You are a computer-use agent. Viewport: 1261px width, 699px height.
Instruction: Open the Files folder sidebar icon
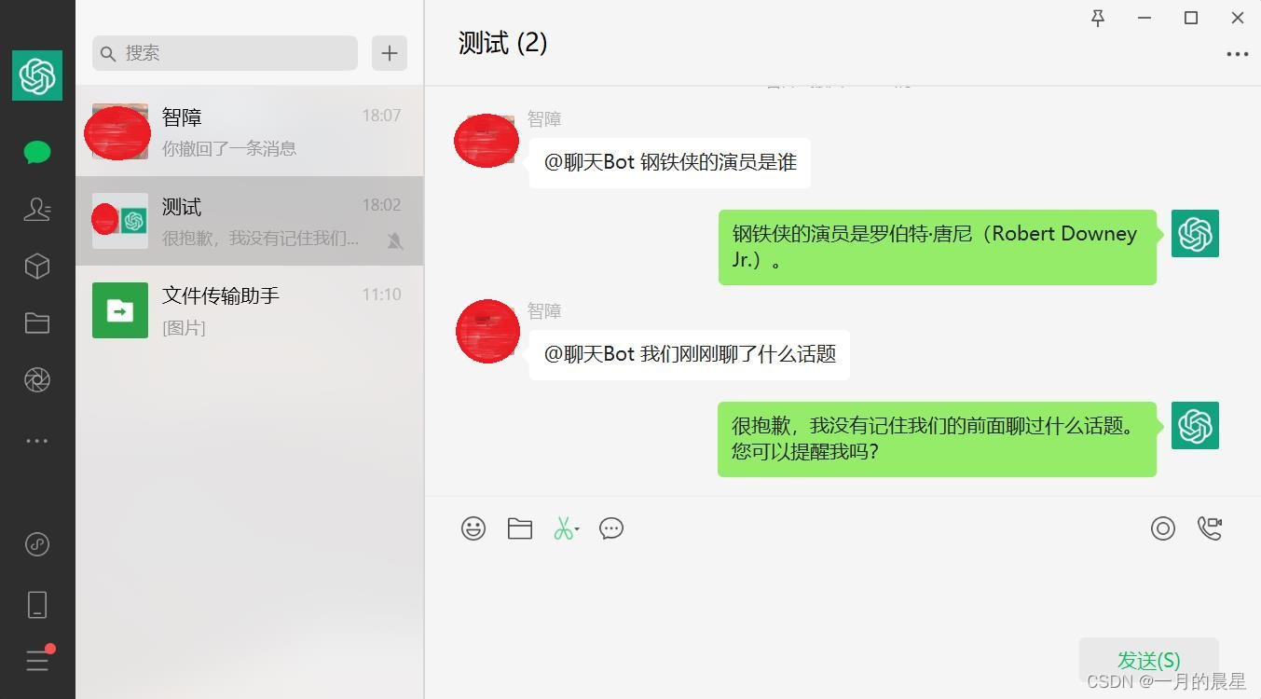37,323
